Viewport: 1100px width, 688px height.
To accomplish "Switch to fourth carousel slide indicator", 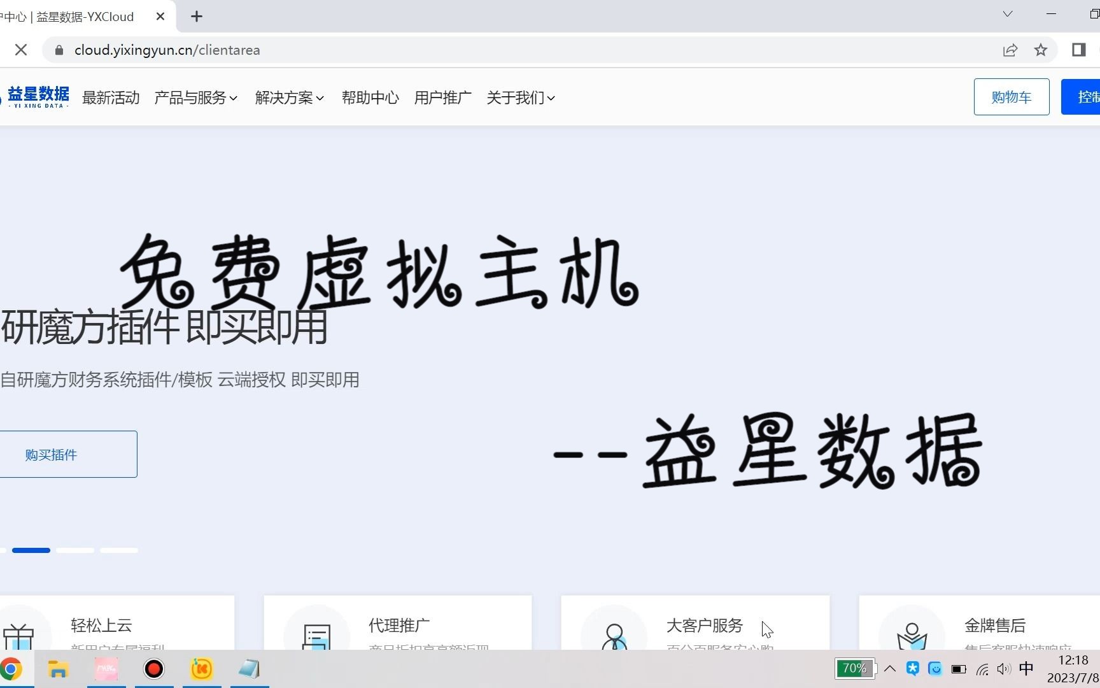I will pyautogui.click(x=119, y=550).
